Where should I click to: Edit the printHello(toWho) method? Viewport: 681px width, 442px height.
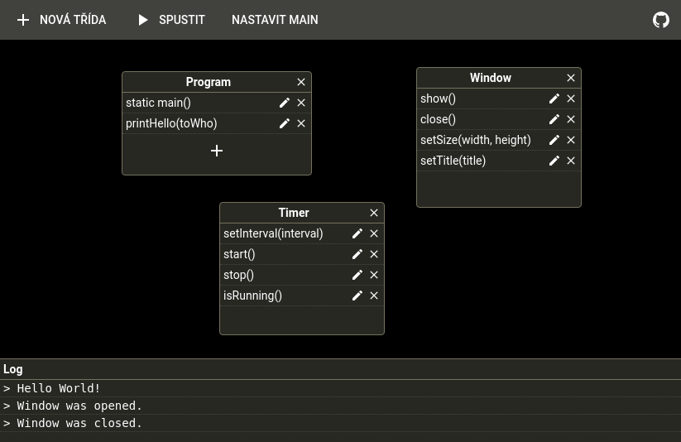(x=285, y=123)
